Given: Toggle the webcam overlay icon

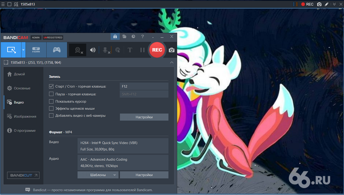Looking at the screenshot, I should (78, 50).
